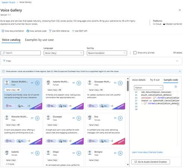Play the Elsa voice sample

click(120, 118)
